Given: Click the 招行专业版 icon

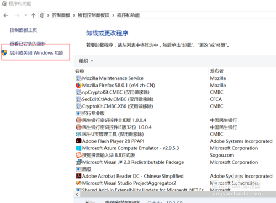Looking at the screenshot, I should click(78, 113).
